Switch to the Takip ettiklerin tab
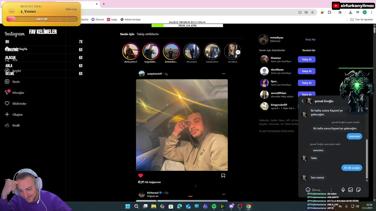This screenshot has width=376, height=211. [x=147, y=34]
